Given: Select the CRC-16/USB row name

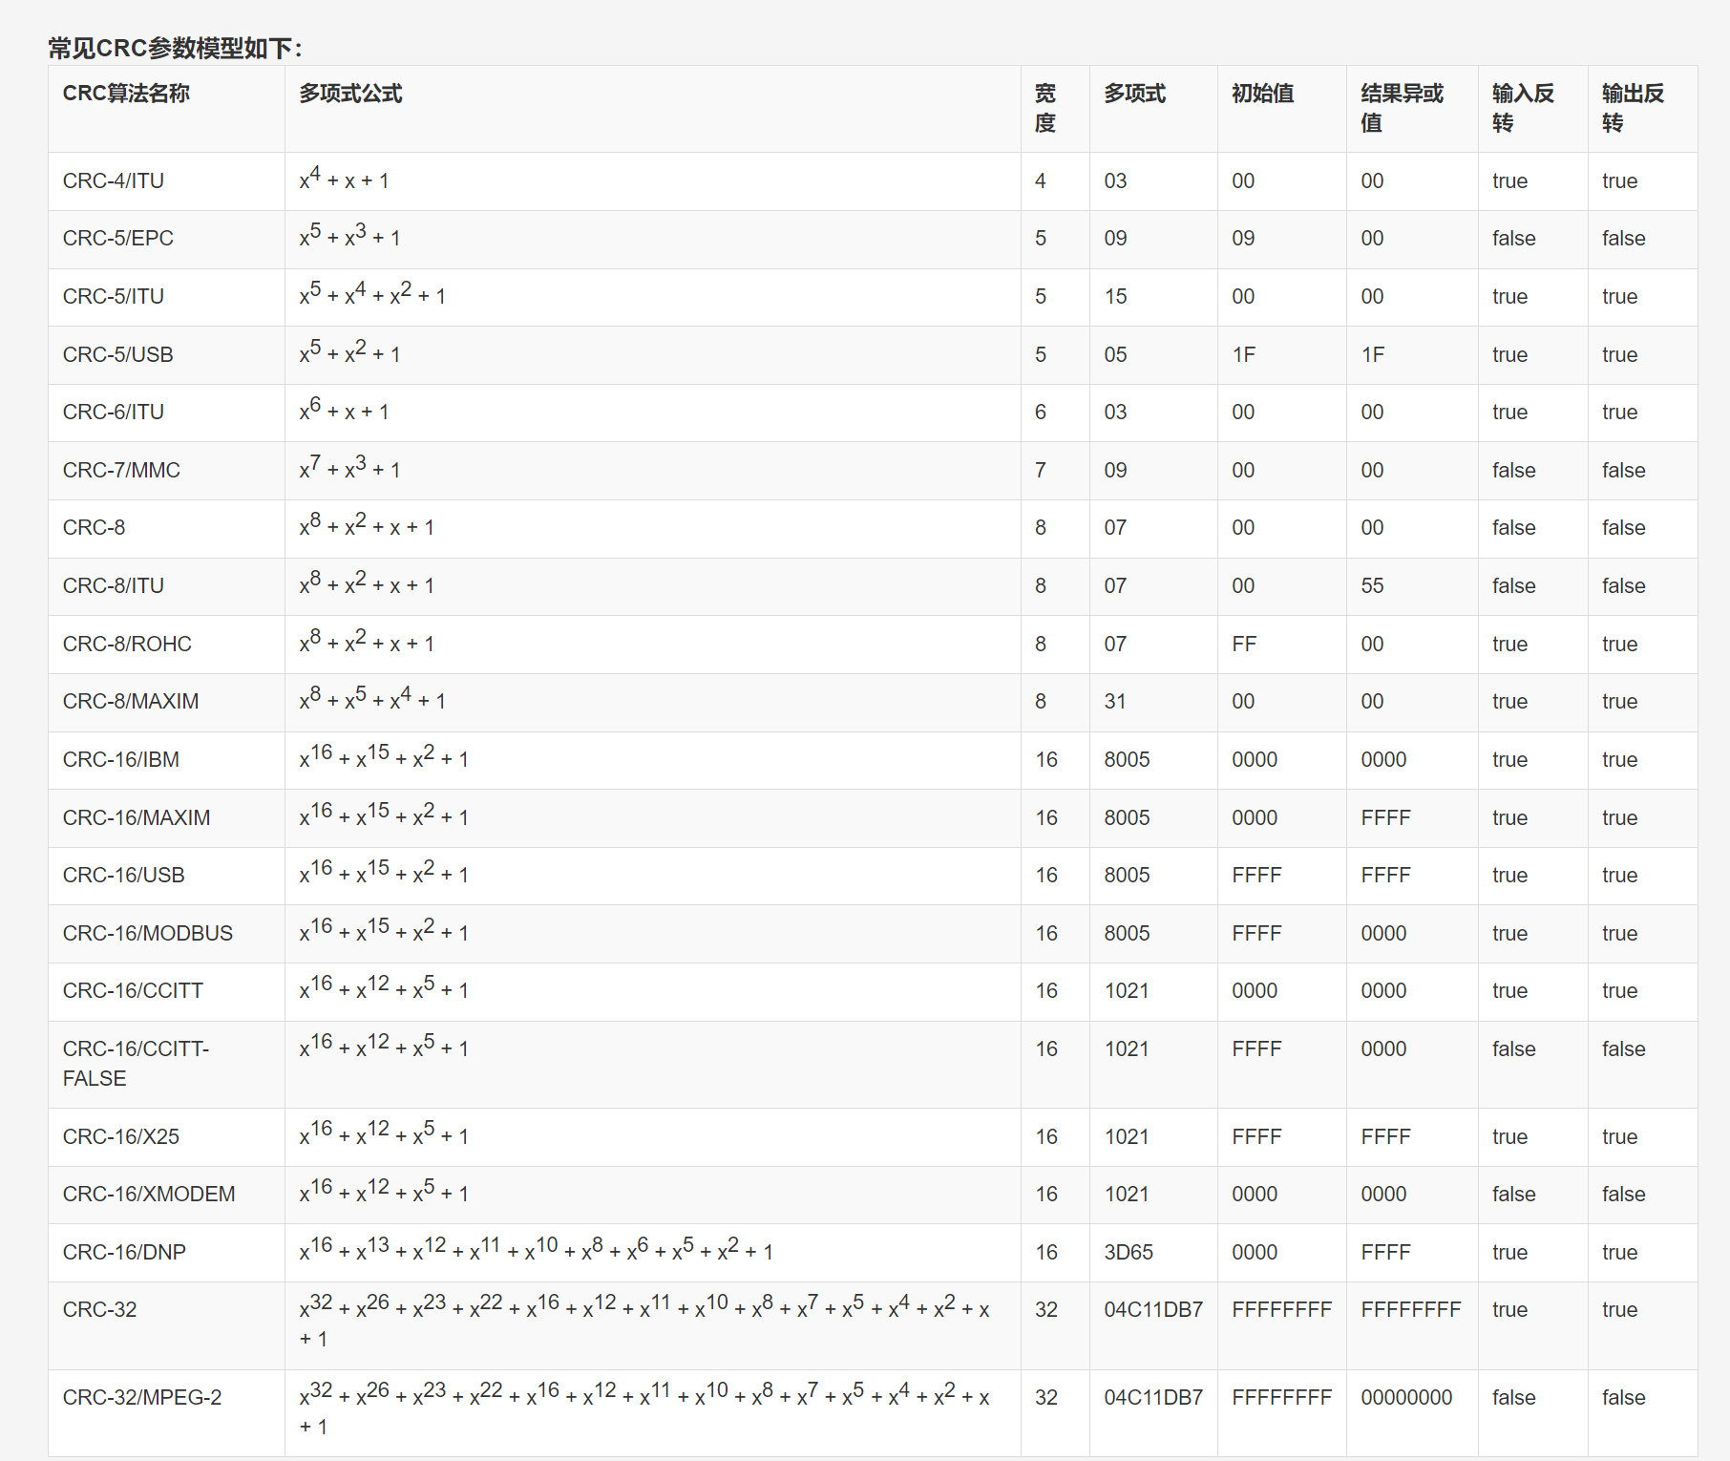Looking at the screenshot, I should [x=124, y=876].
